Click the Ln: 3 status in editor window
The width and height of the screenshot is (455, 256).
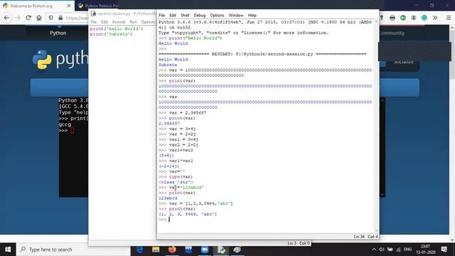tap(291, 243)
